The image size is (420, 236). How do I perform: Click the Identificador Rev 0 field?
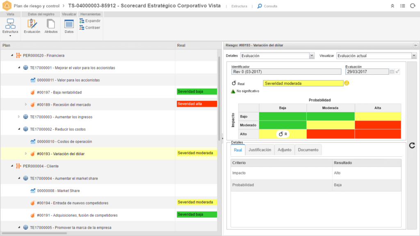[x=286, y=71]
